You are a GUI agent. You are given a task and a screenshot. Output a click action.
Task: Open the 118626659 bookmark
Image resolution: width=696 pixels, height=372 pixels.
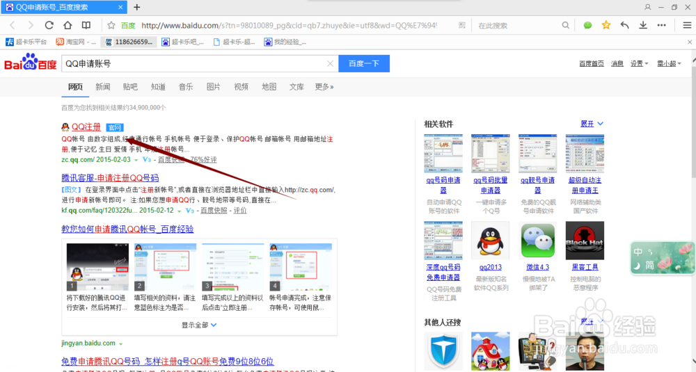click(129, 42)
